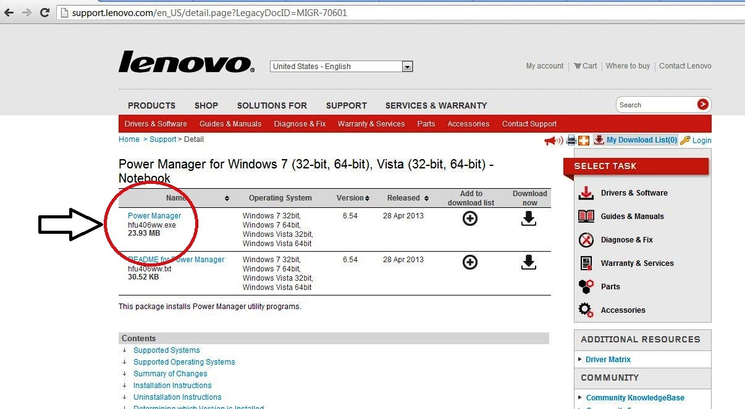Screen dimensions: 745x409
Task: Go to Home breadcrumb
Action: pos(129,139)
